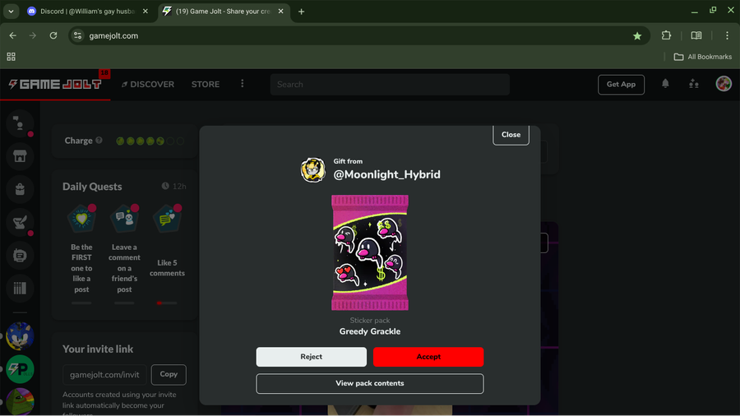Open the rainbow frog community in sidebar
Viewport: 740px width, 416px height.
point(20,401)
